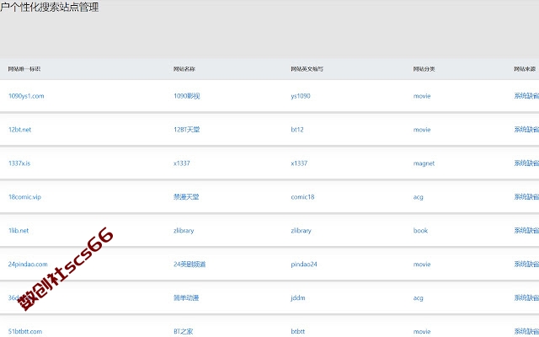Click the 12BT天堂 site name

pos(187,130)
